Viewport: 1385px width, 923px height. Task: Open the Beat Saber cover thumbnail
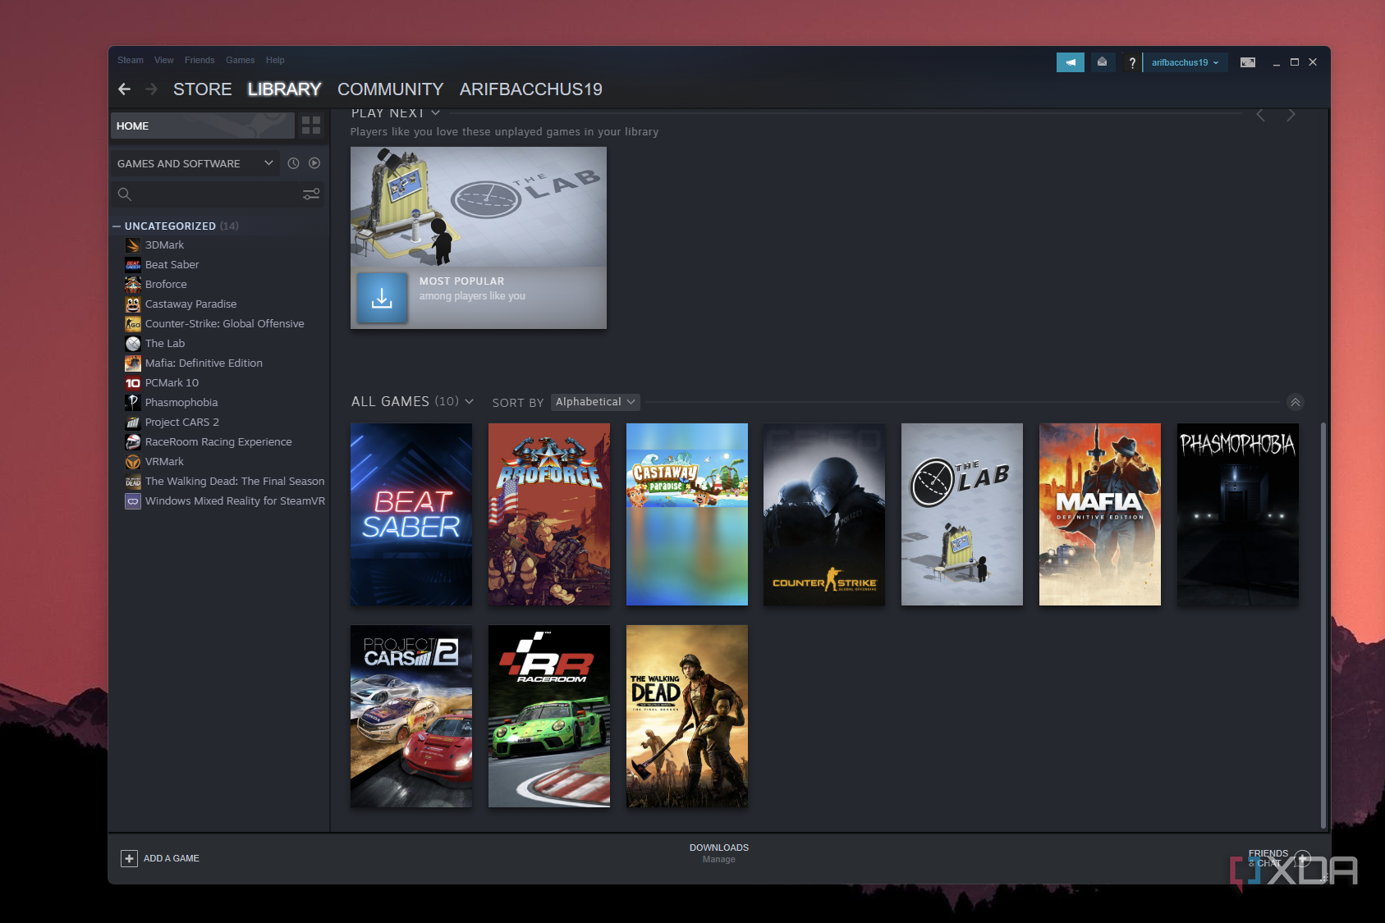[x=411, y=514]
